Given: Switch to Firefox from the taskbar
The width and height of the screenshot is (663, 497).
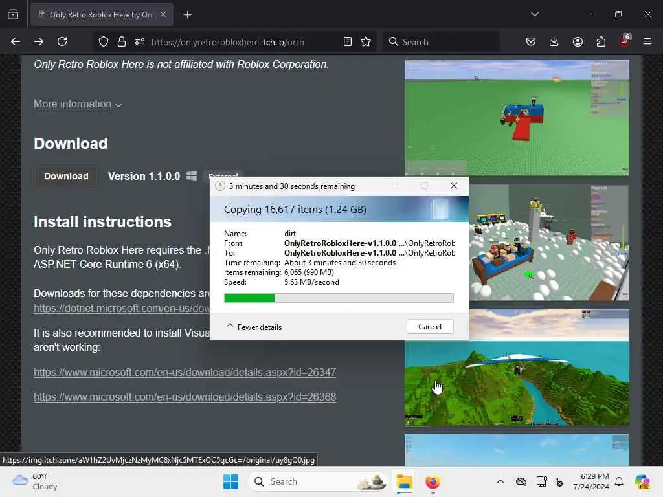Looking at the screenshot, I should 433,481.
